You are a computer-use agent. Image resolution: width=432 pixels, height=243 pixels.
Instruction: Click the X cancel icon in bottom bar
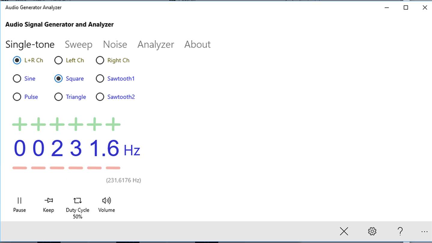pyautogui.click(x=344, y=231)
